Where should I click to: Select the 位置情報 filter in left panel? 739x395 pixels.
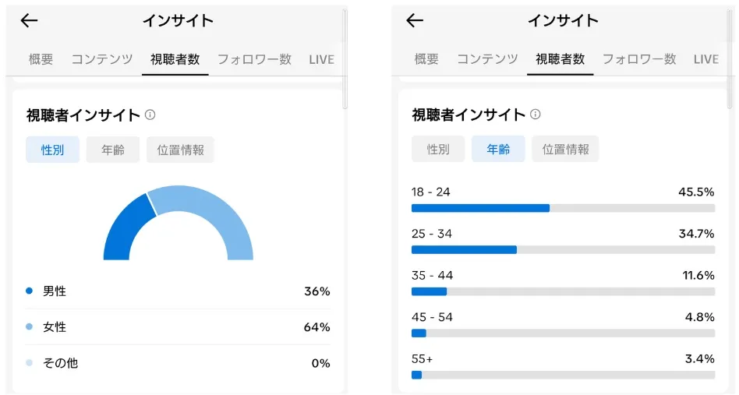(x=180, y=150)
